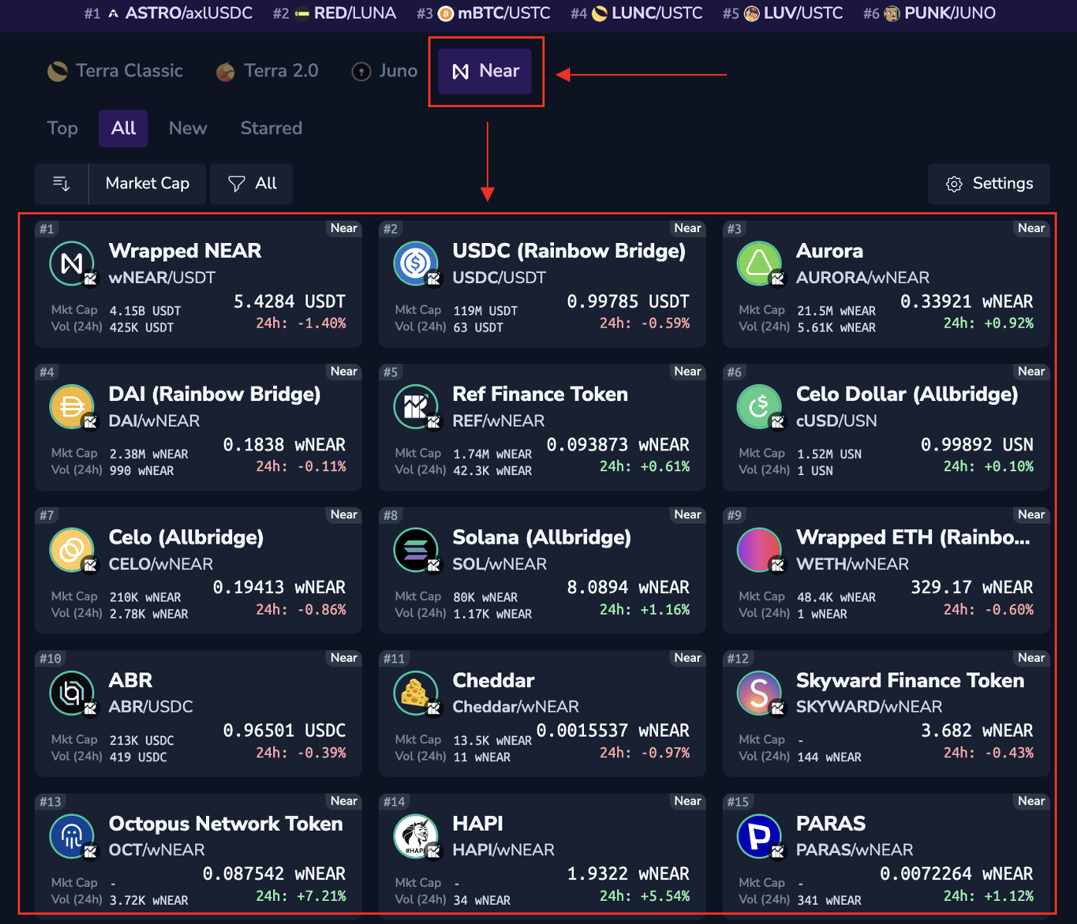Click the cUSD/USN pair label
Screen dimensions: 1077x924
836,421
